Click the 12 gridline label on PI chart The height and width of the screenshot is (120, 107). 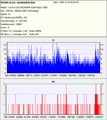[5, 45]
